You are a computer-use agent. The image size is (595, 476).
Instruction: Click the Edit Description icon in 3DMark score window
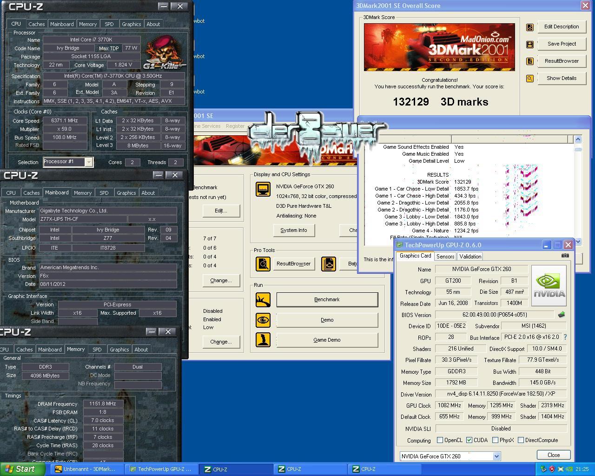pyautogui.click(x=529, y=27)
